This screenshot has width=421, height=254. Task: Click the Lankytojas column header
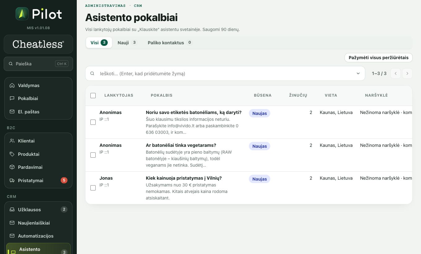coord(119,95)
